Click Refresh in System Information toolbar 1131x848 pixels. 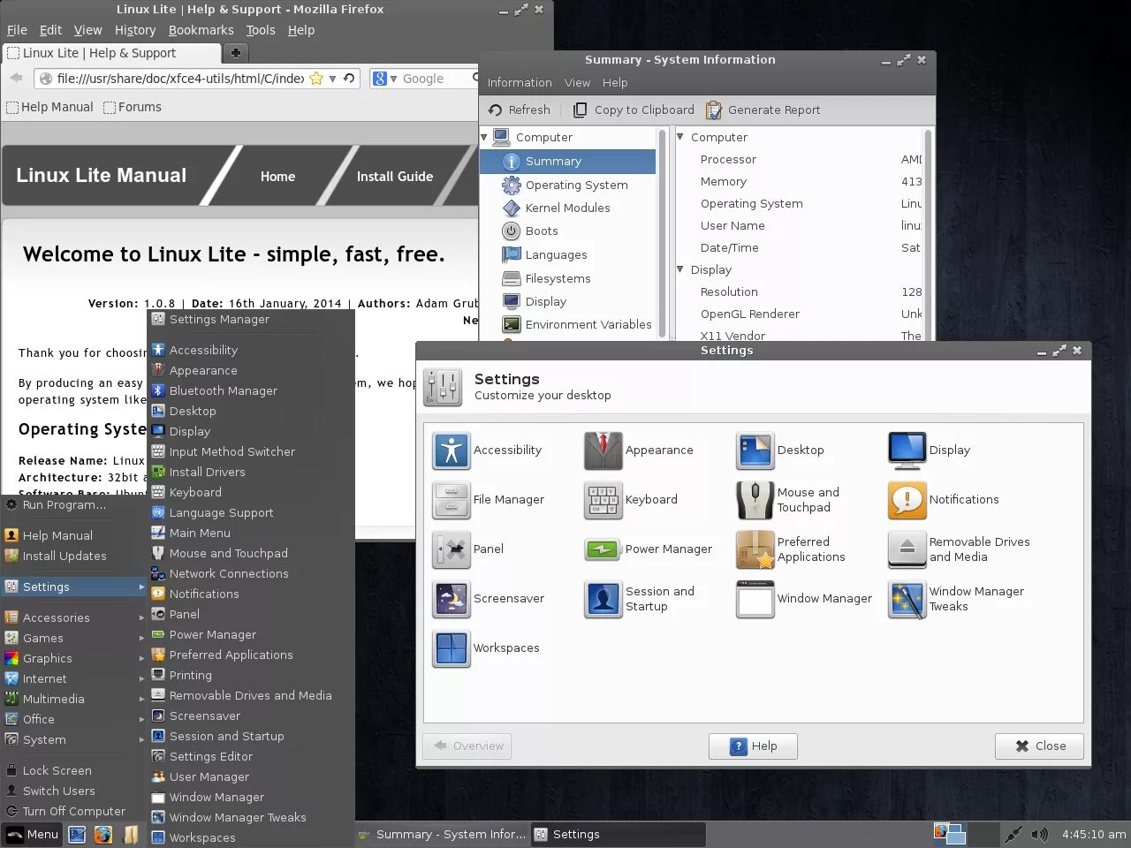coord(520,110)
